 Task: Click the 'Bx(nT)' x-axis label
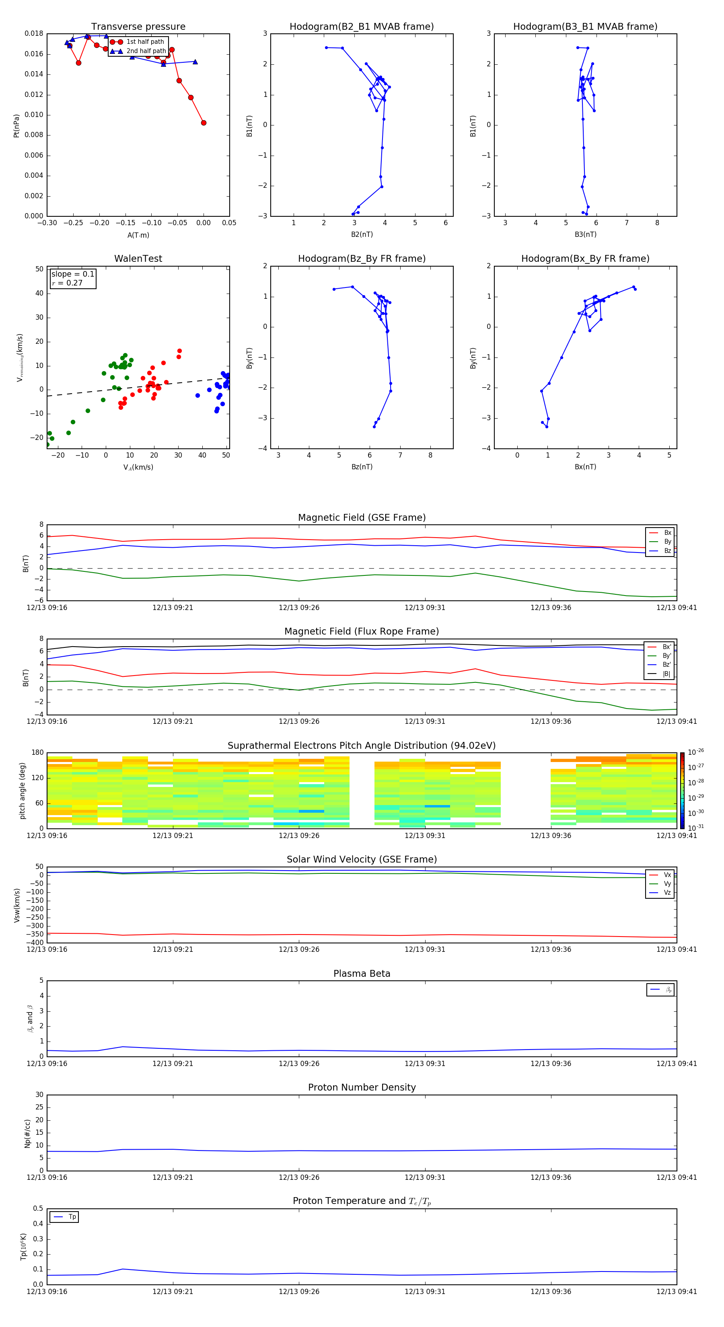tap(585, 467)
